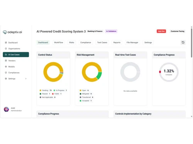The height and width of the screenshot is (144, 193).
Task: Click the Real-time Test Cases card header
Action: 130,55
